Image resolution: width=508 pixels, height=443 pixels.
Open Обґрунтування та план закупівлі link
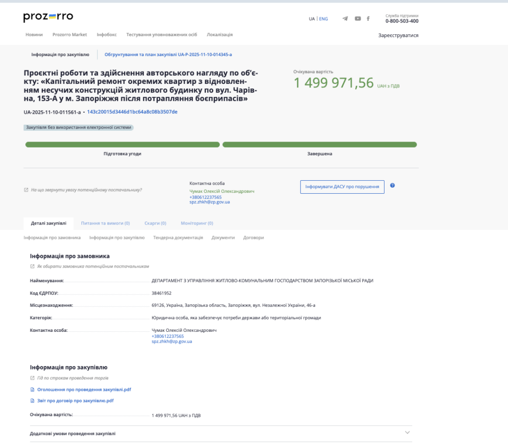click(x=168, y=54)
